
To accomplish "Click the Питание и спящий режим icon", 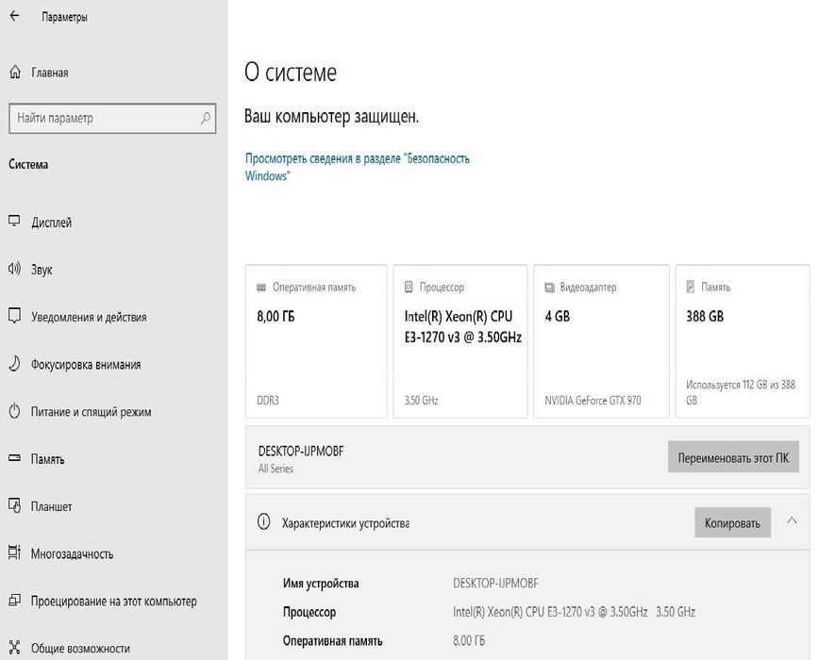I will (14, 411).
